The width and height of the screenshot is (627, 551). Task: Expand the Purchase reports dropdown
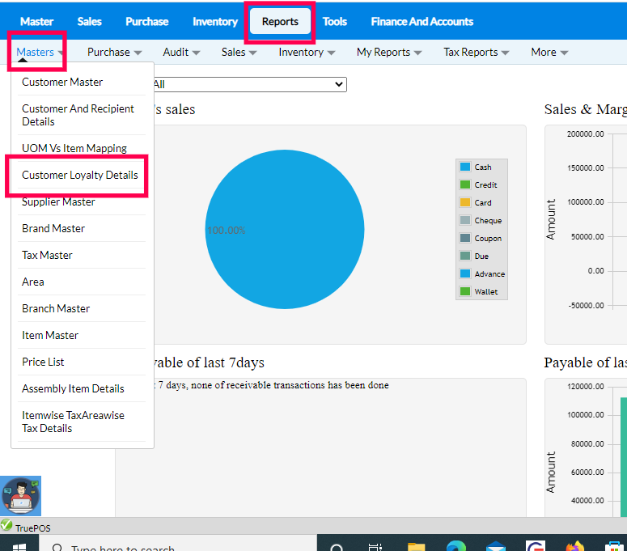pos(115,52)
